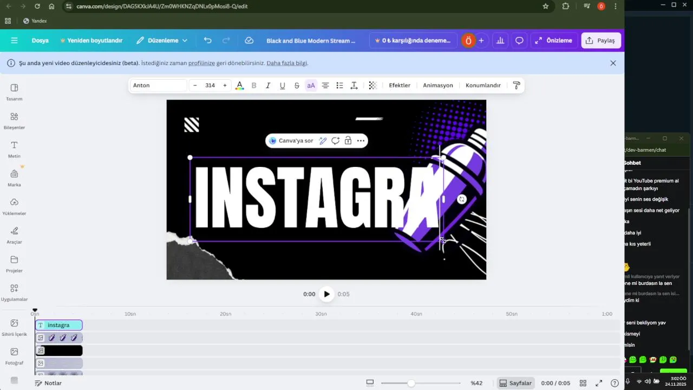Open the analytics chart icon
The width and height of the screenshot is (693, 390).
500,41
